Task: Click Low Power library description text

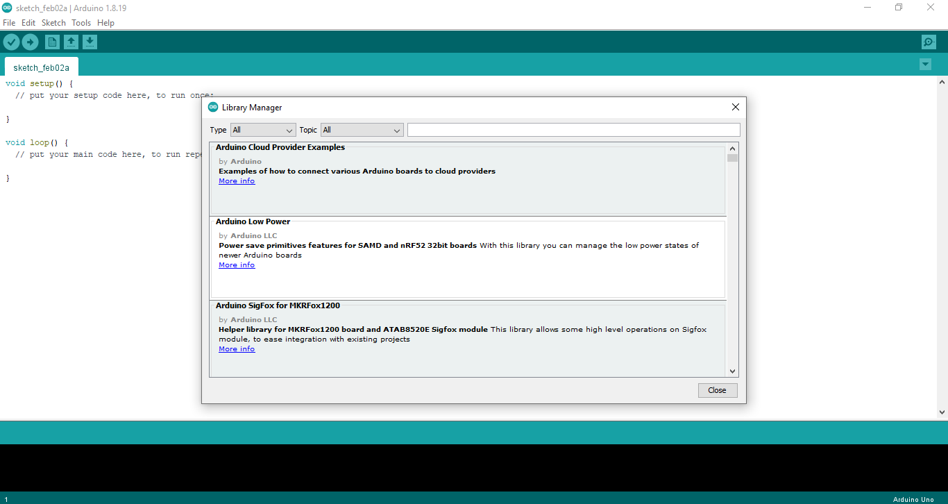Action: tap(459, 250)
